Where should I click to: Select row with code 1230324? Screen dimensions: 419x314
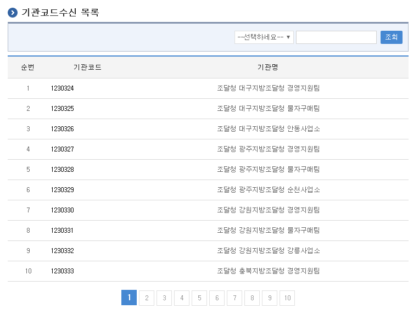62,88
